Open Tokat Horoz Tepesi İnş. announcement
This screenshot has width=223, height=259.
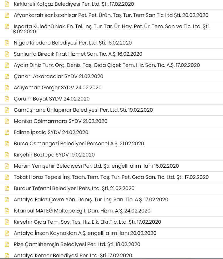tap(111, 177)
